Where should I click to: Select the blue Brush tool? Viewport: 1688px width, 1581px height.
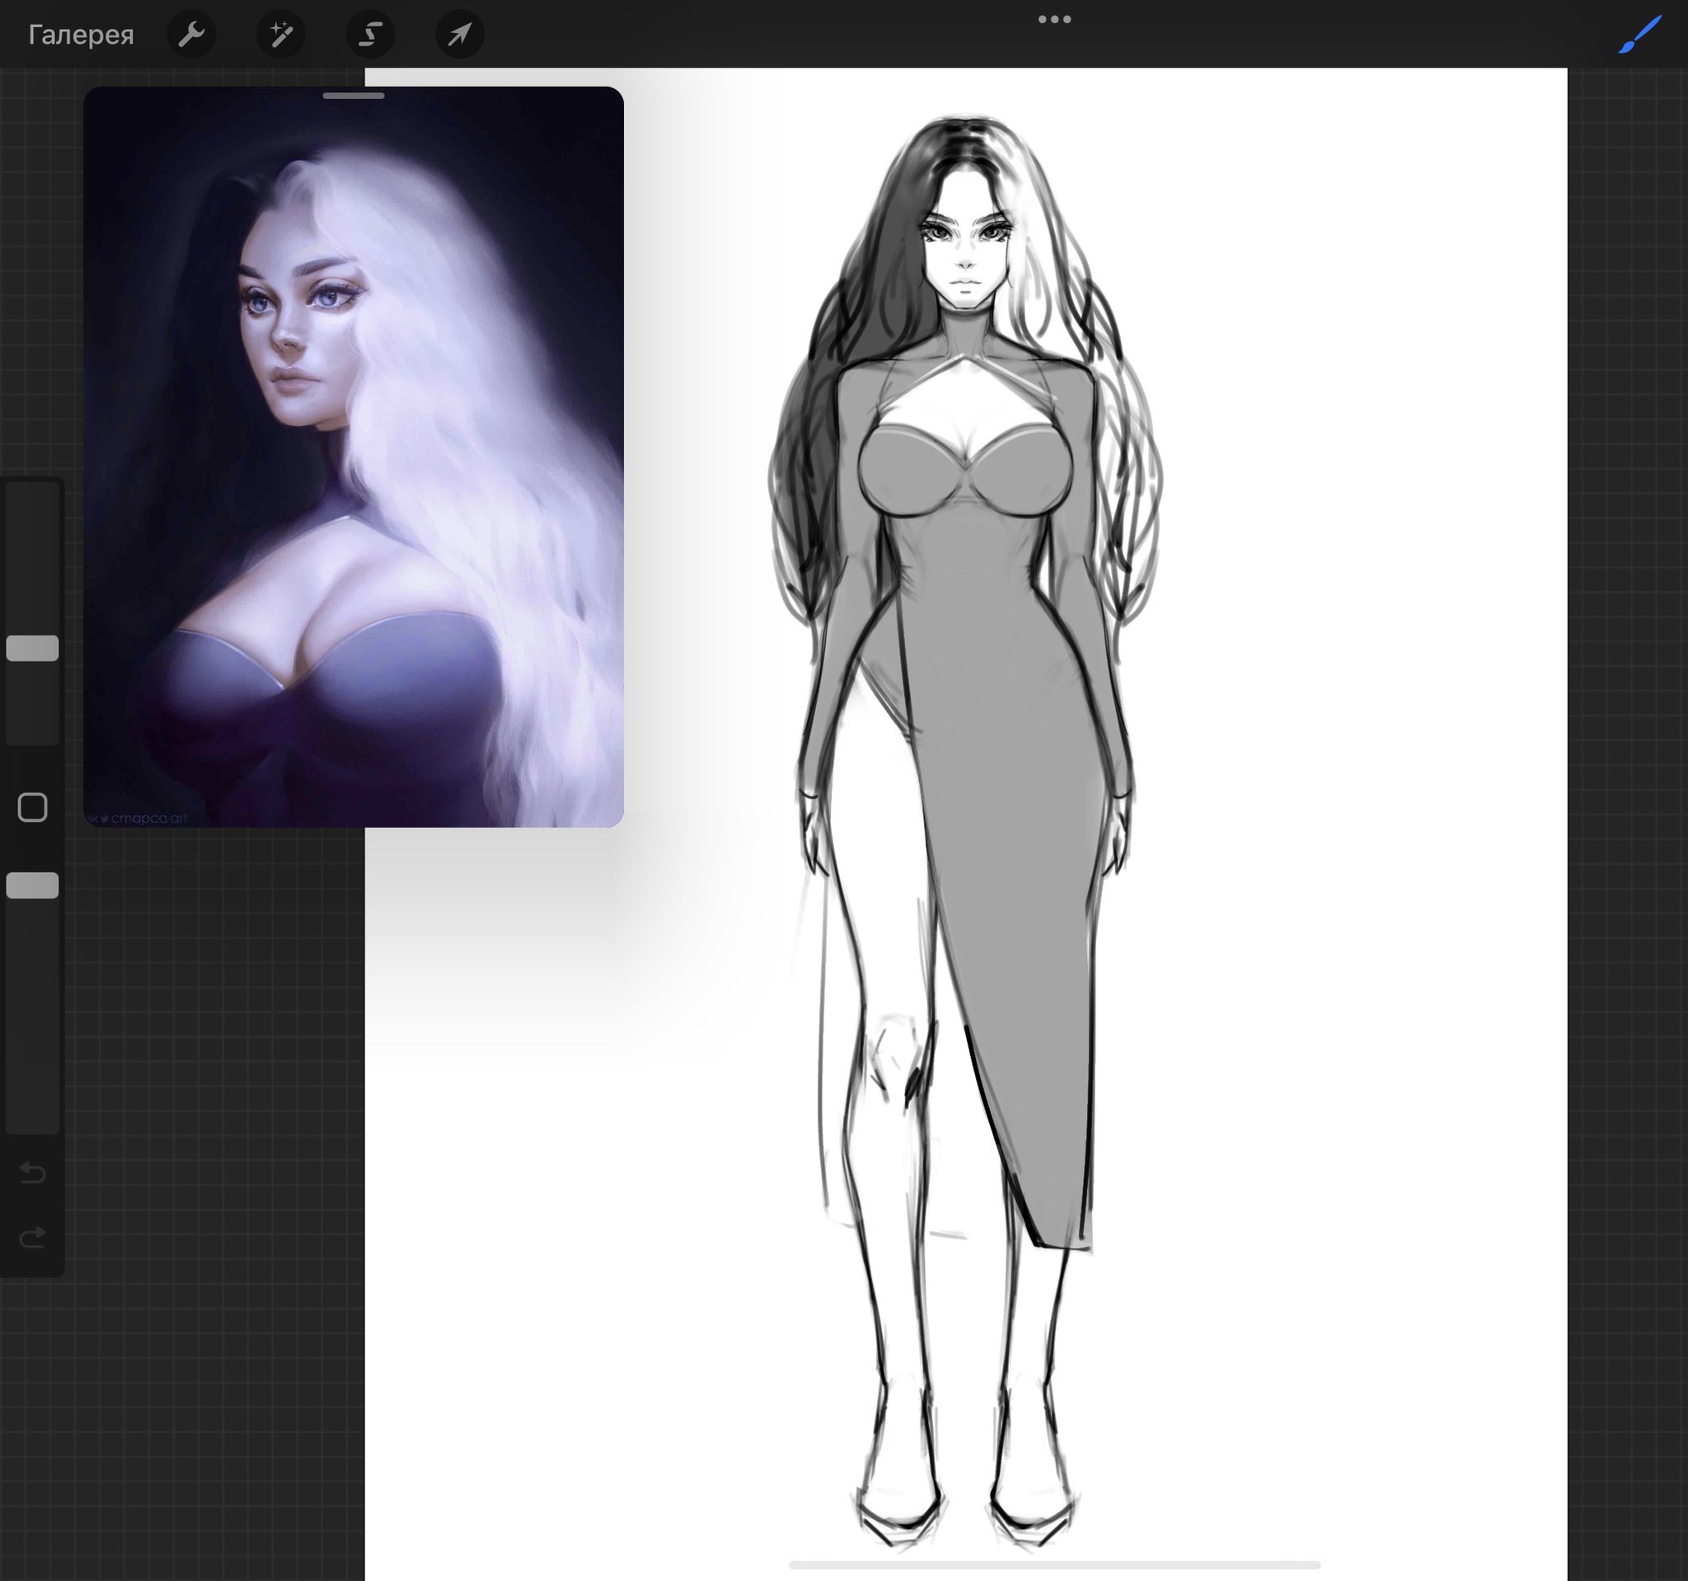pyautogui.click(x=1639, y=35)
